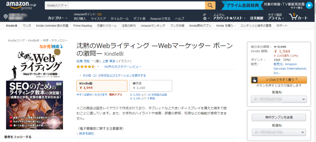Open the shopping cart icon
Screen dimensions: 316x142
298,17
